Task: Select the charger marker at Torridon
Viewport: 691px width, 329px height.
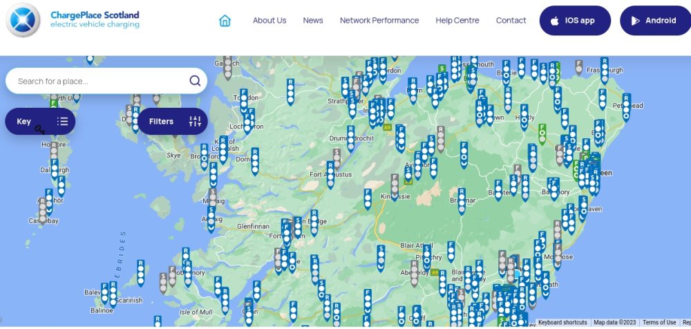Action: tap(244, 100)
